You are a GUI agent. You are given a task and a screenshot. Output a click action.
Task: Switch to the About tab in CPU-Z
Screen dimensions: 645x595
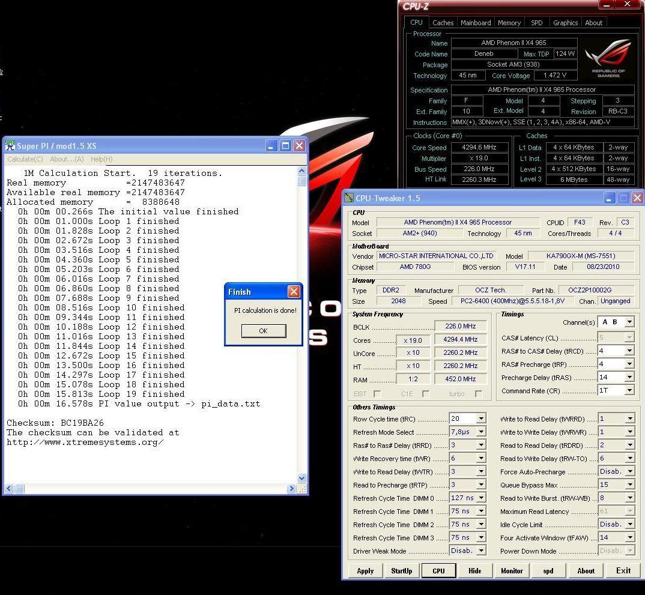pyautogui.click(x=593, y=23)
